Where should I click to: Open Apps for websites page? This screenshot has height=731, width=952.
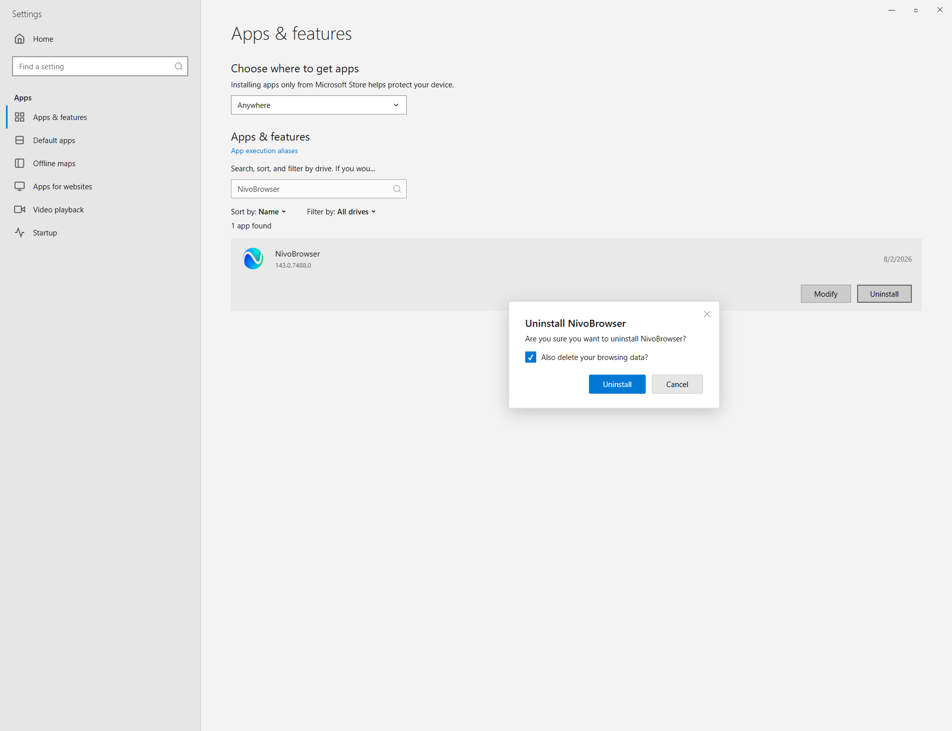pos(100,186)
